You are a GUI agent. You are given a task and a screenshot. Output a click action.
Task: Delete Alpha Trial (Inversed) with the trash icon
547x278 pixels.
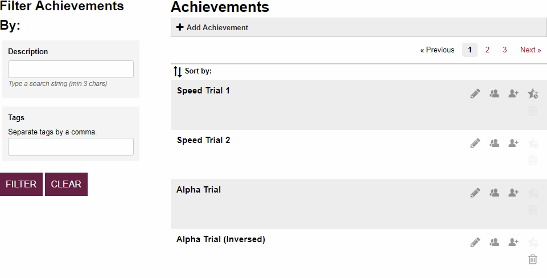point(533,259)
